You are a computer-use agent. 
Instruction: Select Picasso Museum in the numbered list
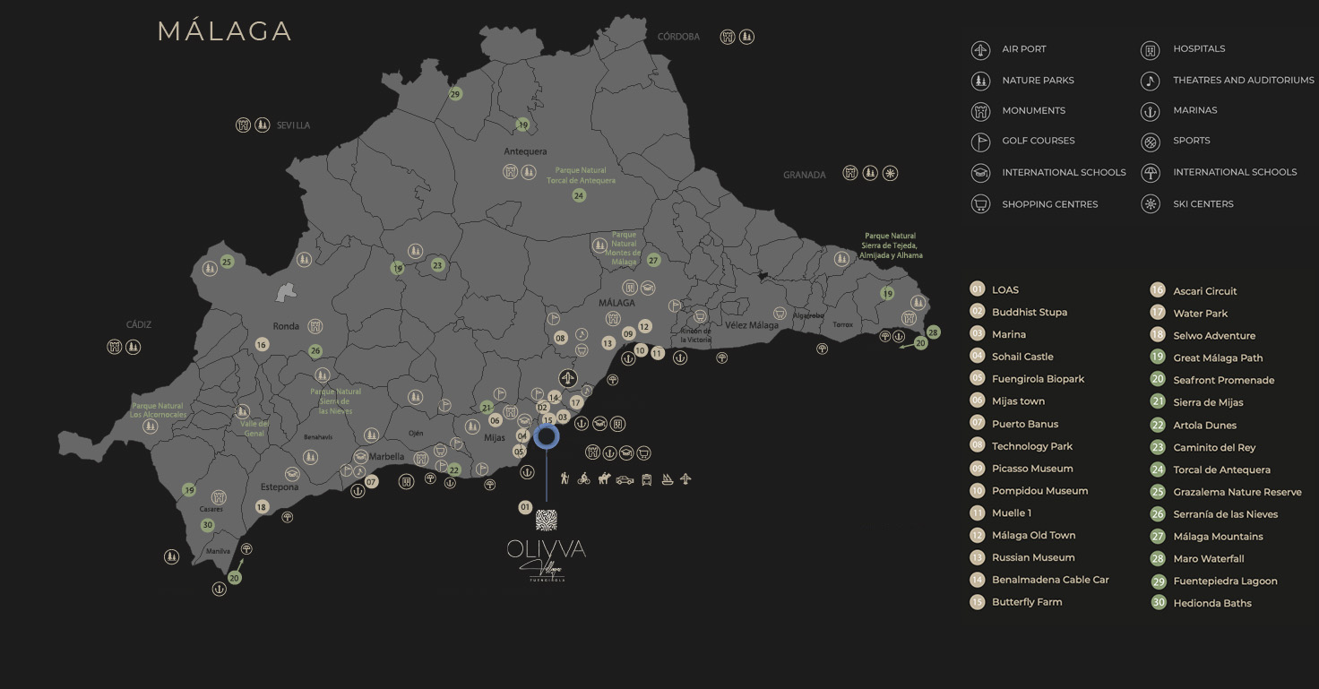click(1032, 469)
